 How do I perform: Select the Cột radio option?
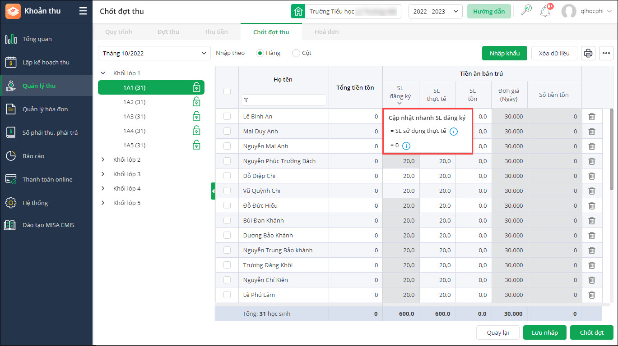coord(296,53)
